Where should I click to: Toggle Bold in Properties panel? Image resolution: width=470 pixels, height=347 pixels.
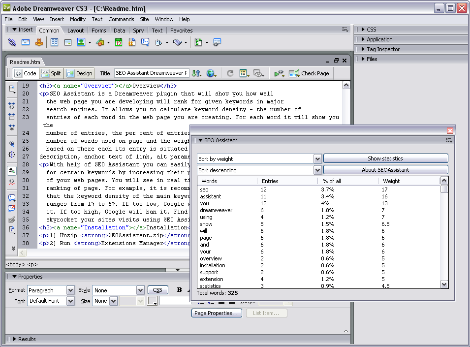click(180, 290)
